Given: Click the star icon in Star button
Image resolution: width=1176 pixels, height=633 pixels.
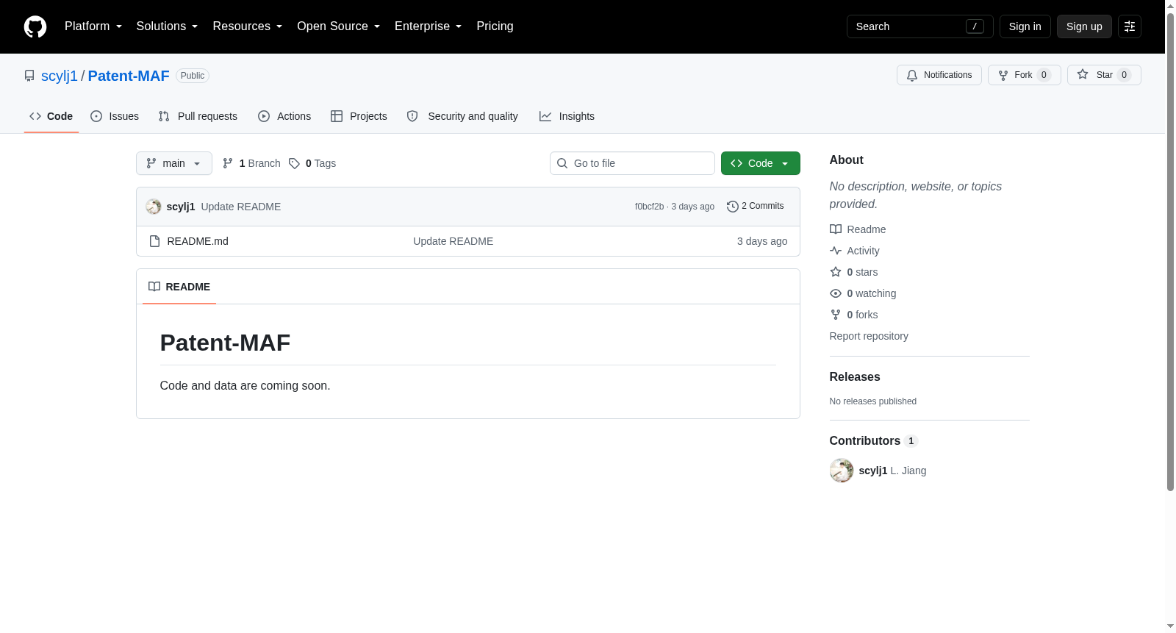Looking at the screenshot, I should pos(1083,74).
